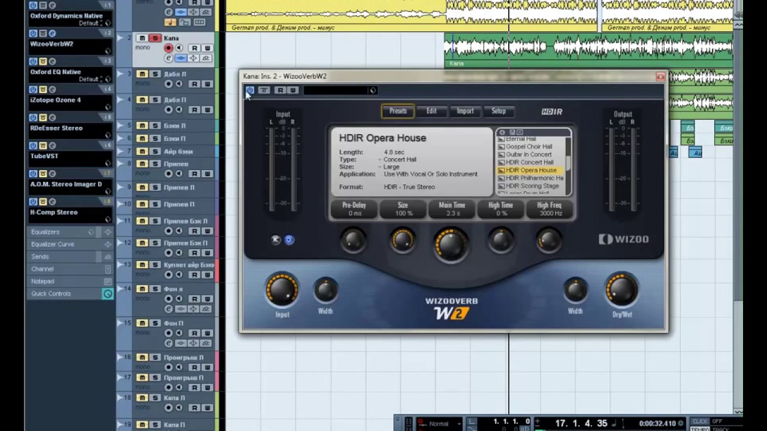The width and height of the screenshot is (767, 431).
Task: Open channel edit settings for Капа track 2
Action: pos(168,58)
